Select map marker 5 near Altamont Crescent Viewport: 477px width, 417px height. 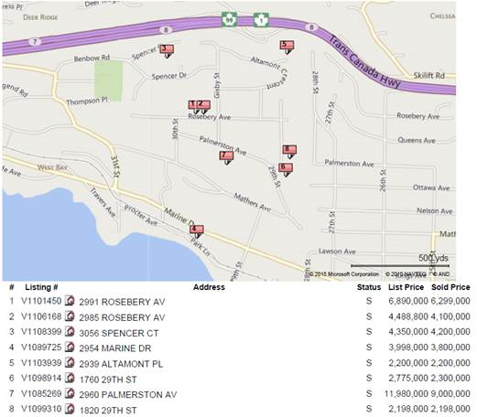(287, 48)
